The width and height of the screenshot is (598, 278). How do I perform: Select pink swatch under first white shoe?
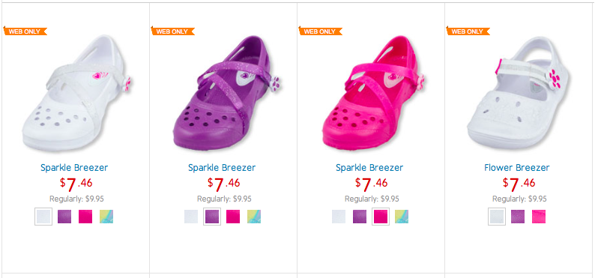(85, 217)
